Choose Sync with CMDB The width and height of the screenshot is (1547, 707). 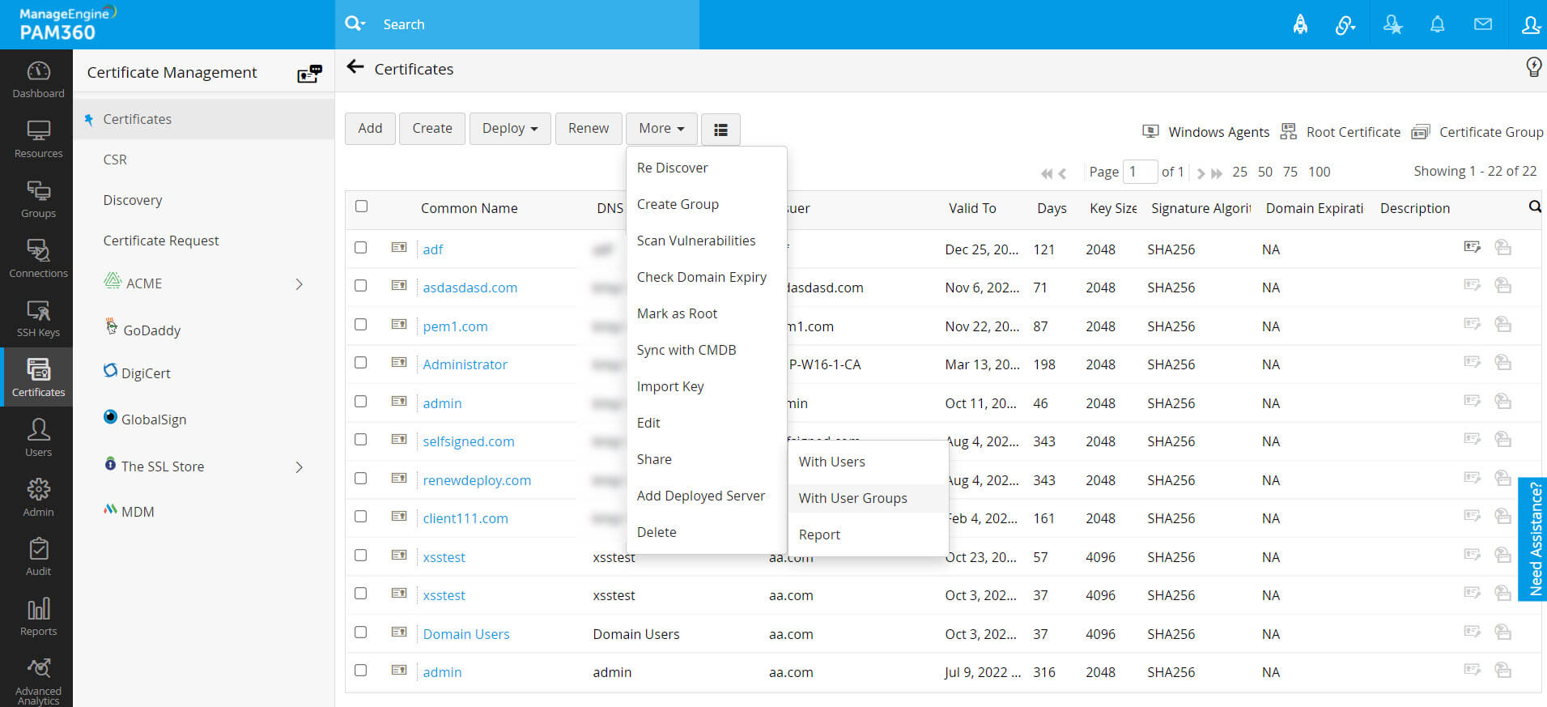point(706,350)
